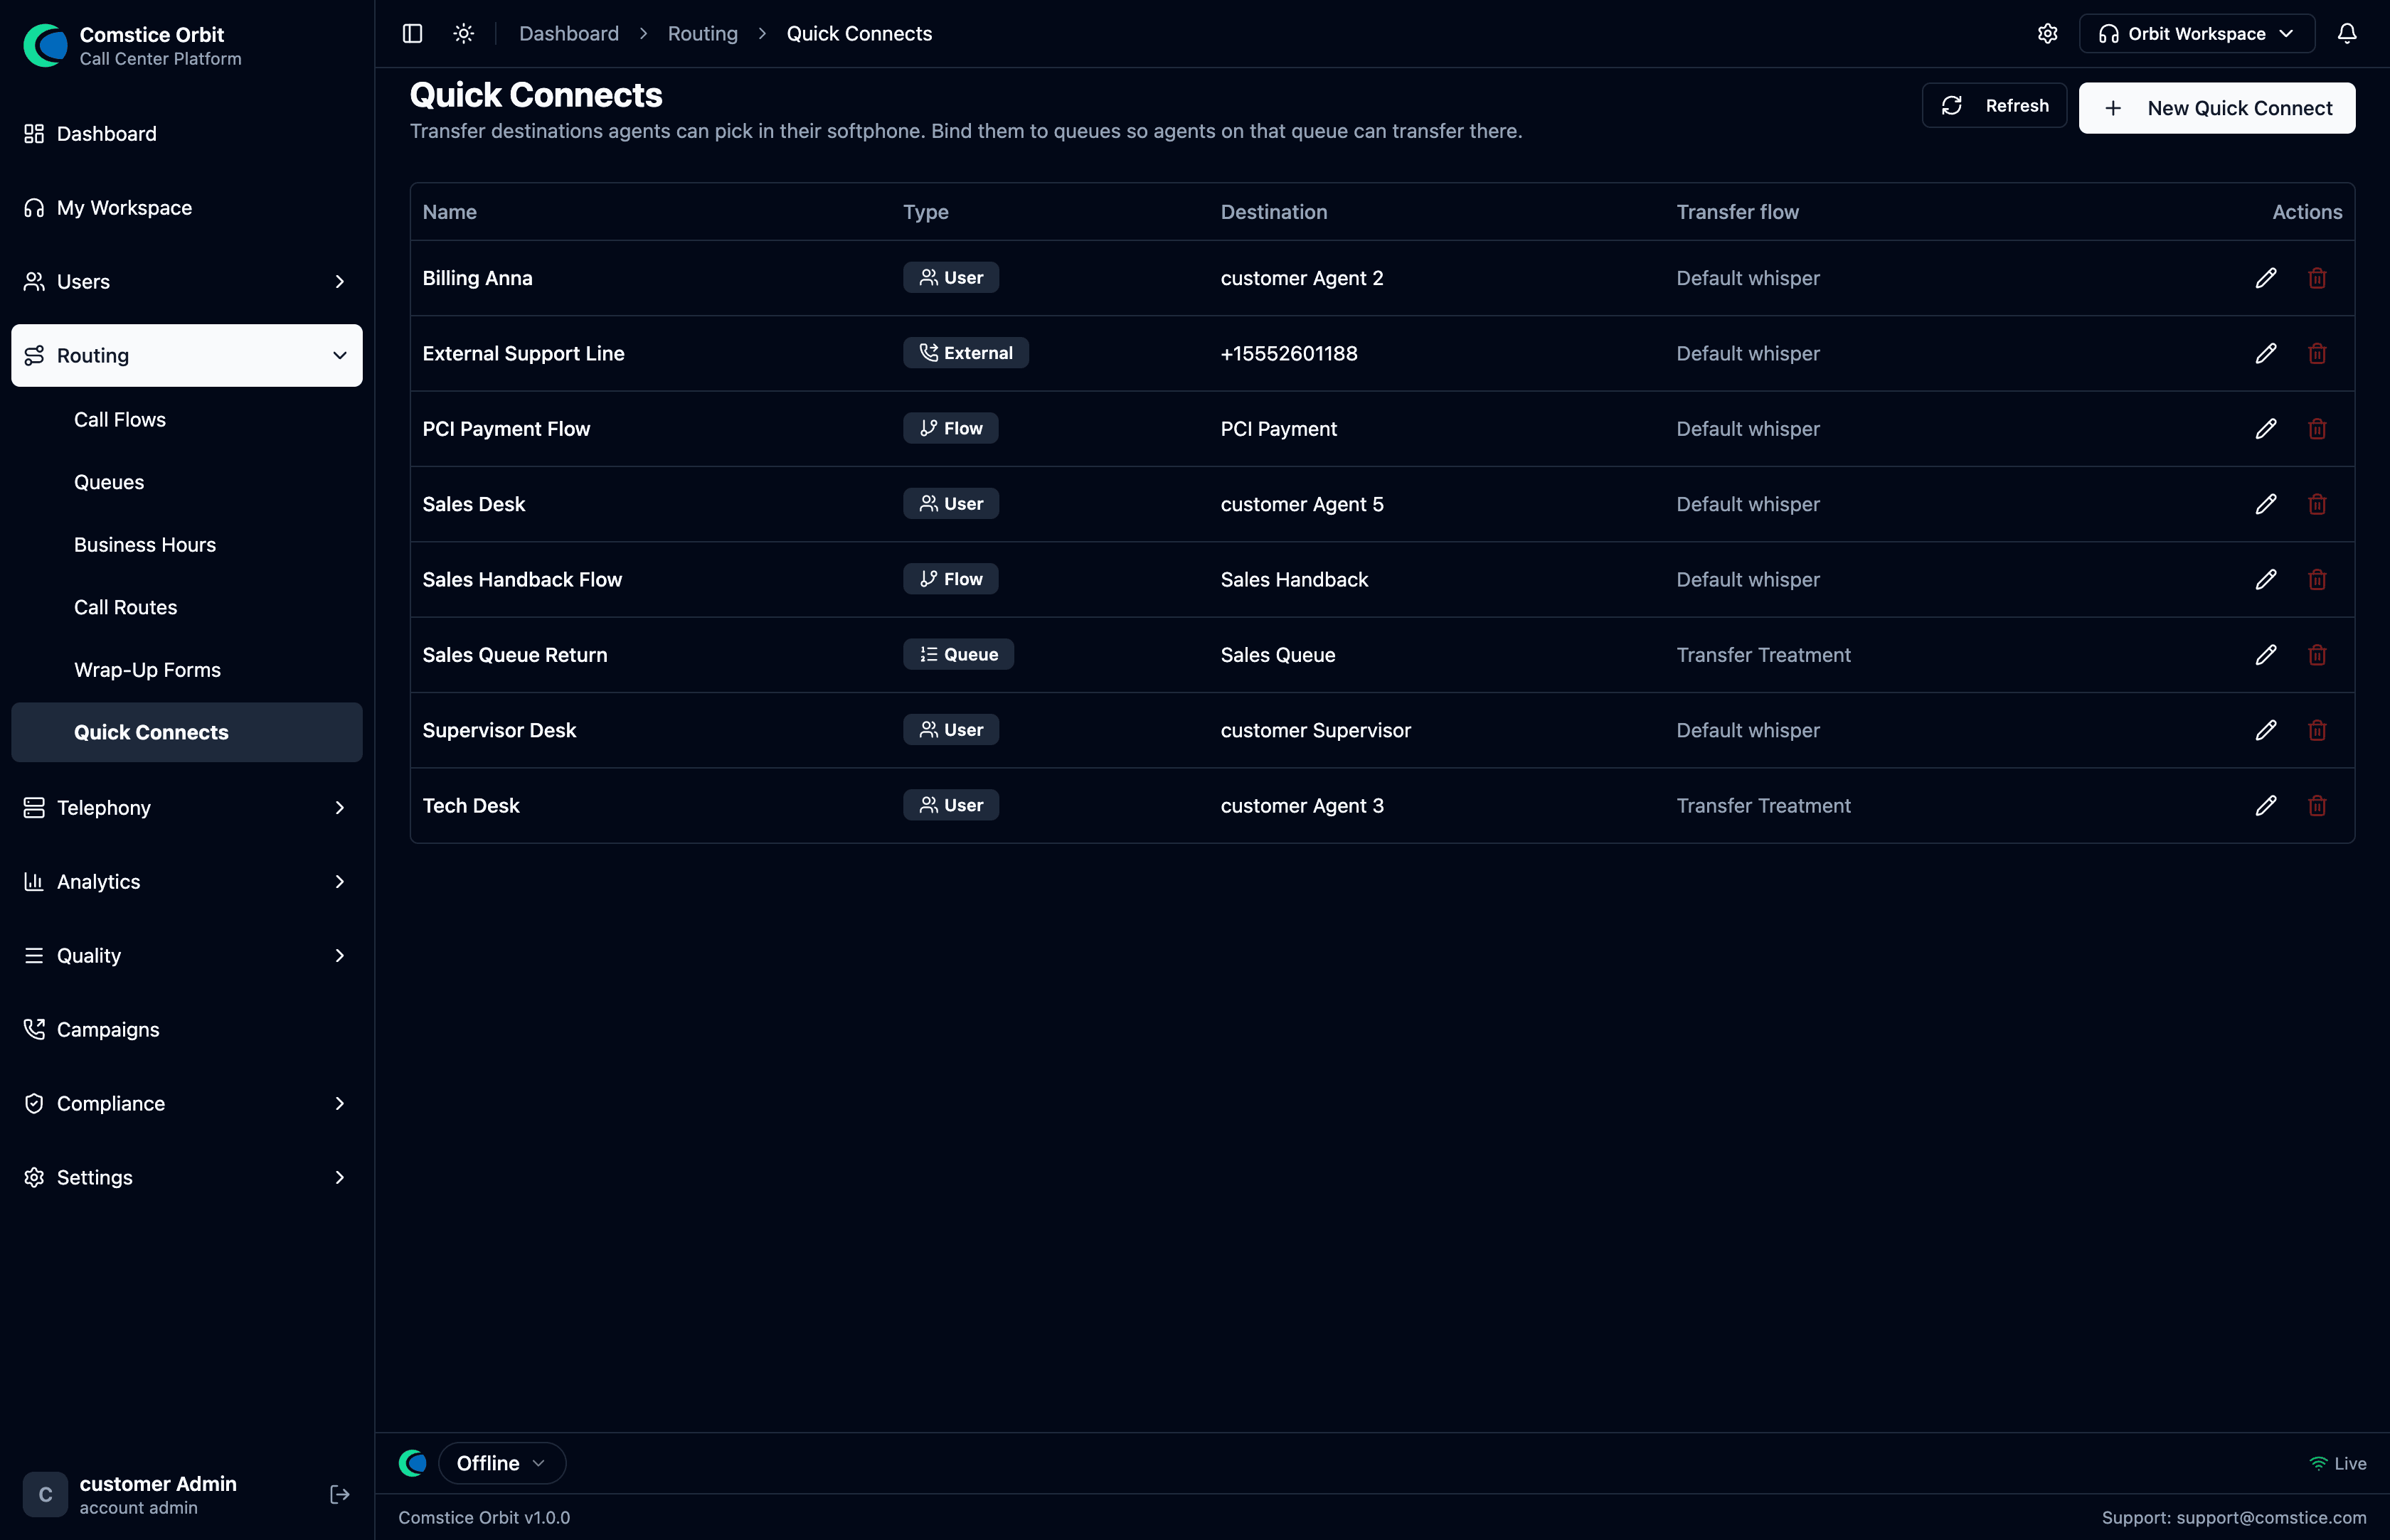The width and height of the screenshot is (2390, 1540).
Task: Go to Dashboard in the sidebar
Action: [x=187, y=134]
